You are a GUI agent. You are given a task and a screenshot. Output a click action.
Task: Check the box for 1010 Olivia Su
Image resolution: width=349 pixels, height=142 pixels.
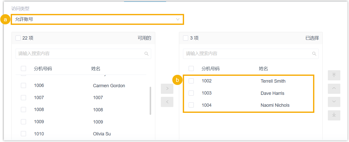(x=23, y=134)
